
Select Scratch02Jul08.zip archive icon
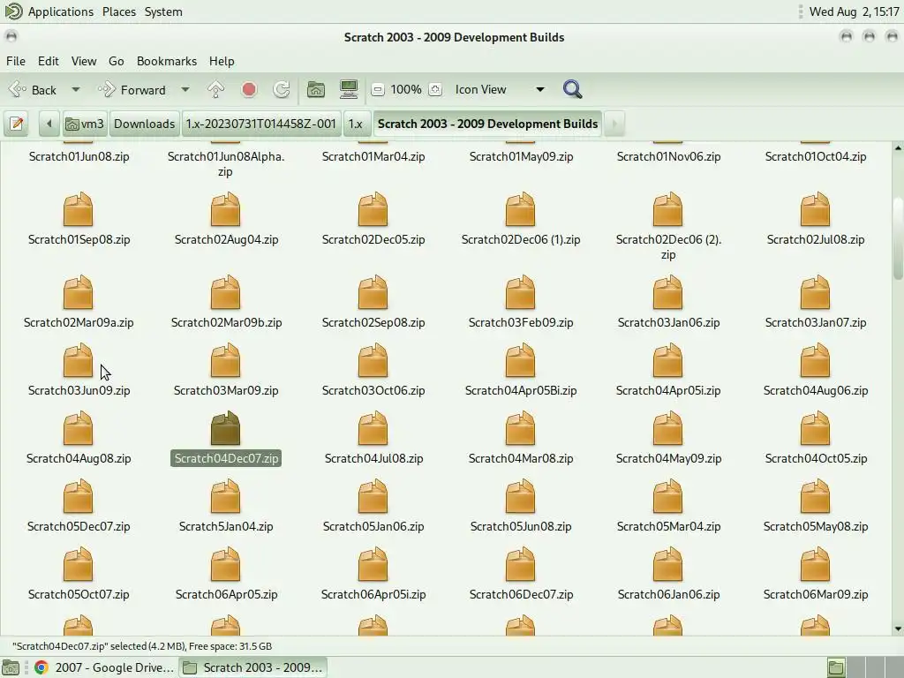point(815,209)
